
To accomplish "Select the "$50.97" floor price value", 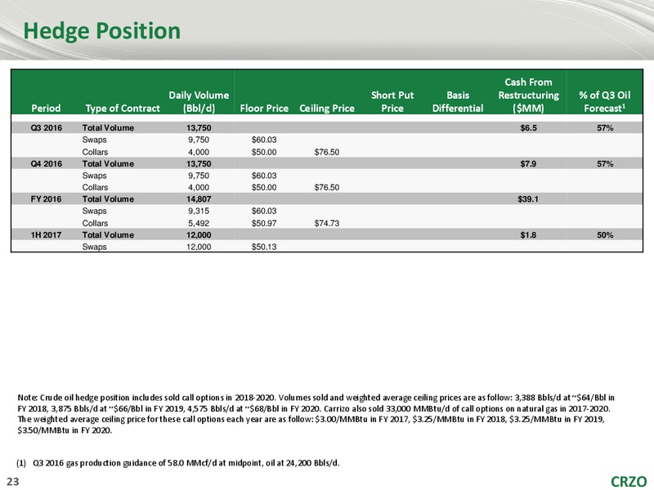I will [264, 223].
